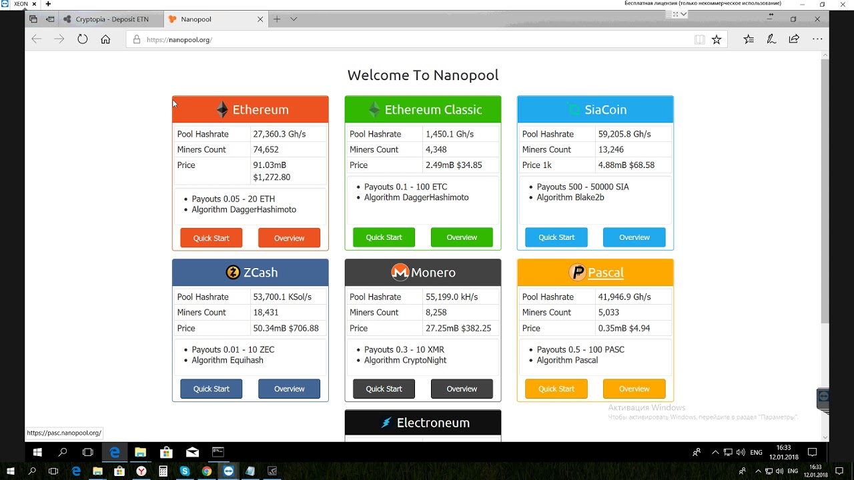This screenshot has height=480, width=854.
Task: Open Windows Start menu
Action: tap(37, 452)
